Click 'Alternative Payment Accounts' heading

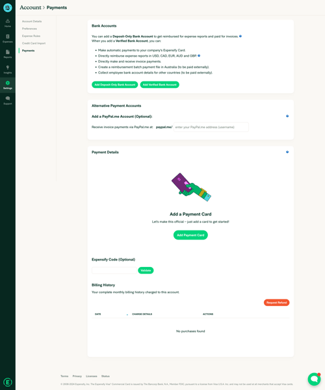[116, 105]
